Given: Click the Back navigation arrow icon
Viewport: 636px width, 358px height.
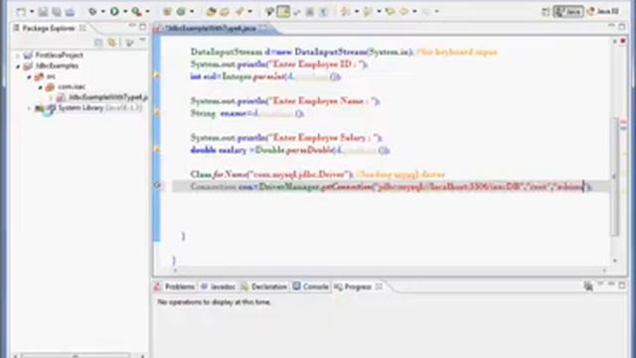Looking at the screenshot, I should pos(404,12).
